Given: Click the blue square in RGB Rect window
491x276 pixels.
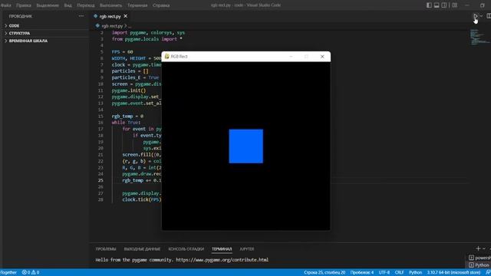Looking at the screenshot, I should click(x=245, y=146).
